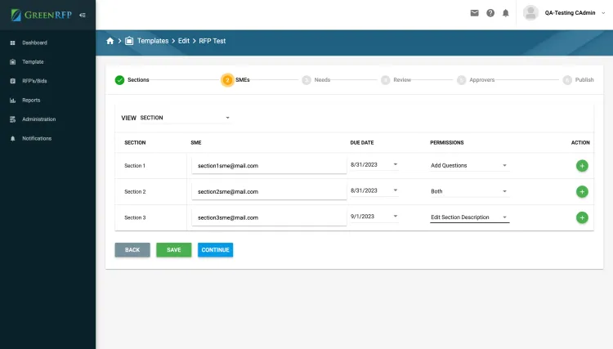Edit the section3sme@mail.com SME field
The image size is (613, 349).
pyautogui.click(x=269, y=217)
